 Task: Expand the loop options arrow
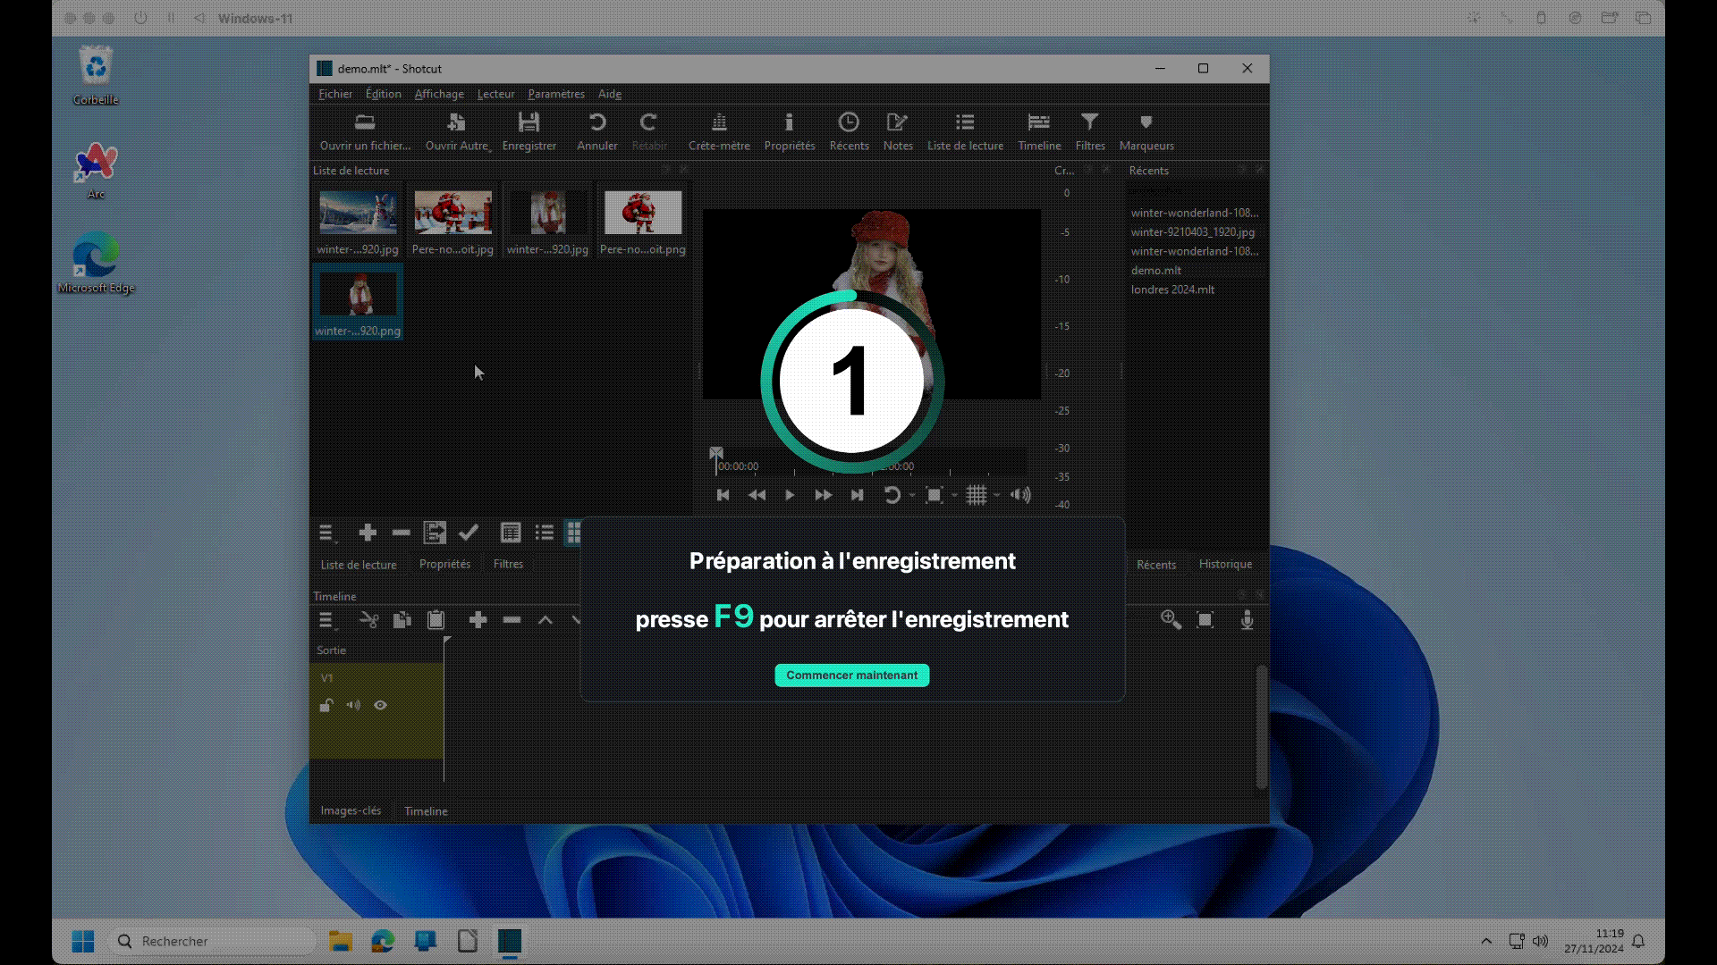(x=912, y=496)
